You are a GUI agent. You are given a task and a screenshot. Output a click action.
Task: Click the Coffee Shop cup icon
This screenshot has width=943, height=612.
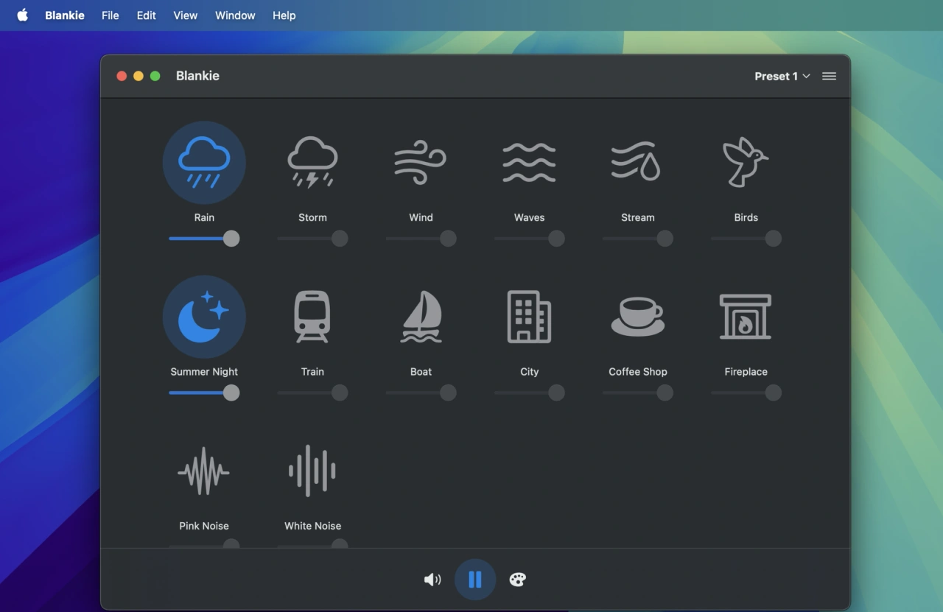(x=637, y=317)
